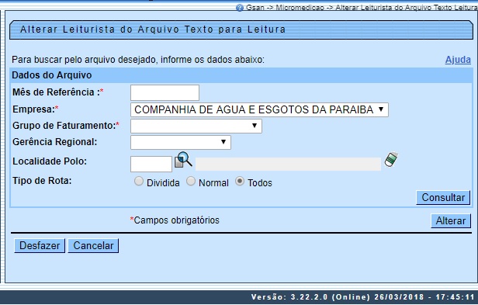Focus the Localidade Polo code field
Viewport: 478px width, 305px height.
click(151, 164)
